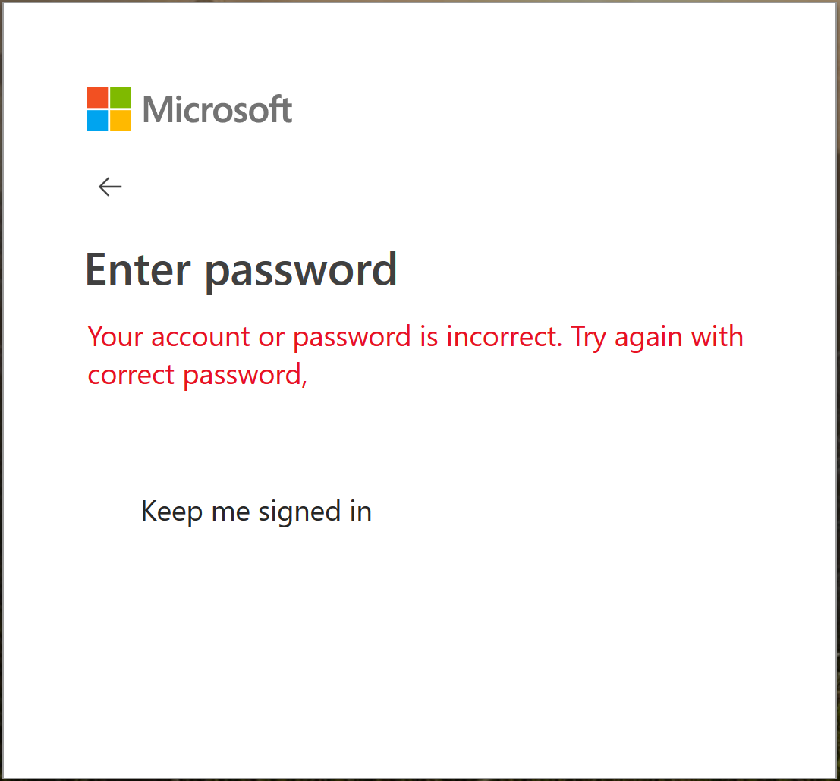Click the red square of Microsoft logo
The width and height of the screenshot is (840, 781).
tap(97, 97)
